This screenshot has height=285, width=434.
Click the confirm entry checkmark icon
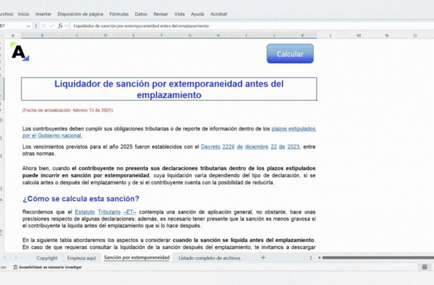point(51,26)
